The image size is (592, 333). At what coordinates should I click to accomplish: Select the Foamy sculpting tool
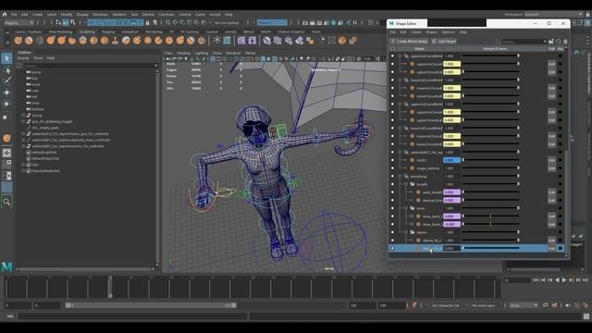(82, 41)
